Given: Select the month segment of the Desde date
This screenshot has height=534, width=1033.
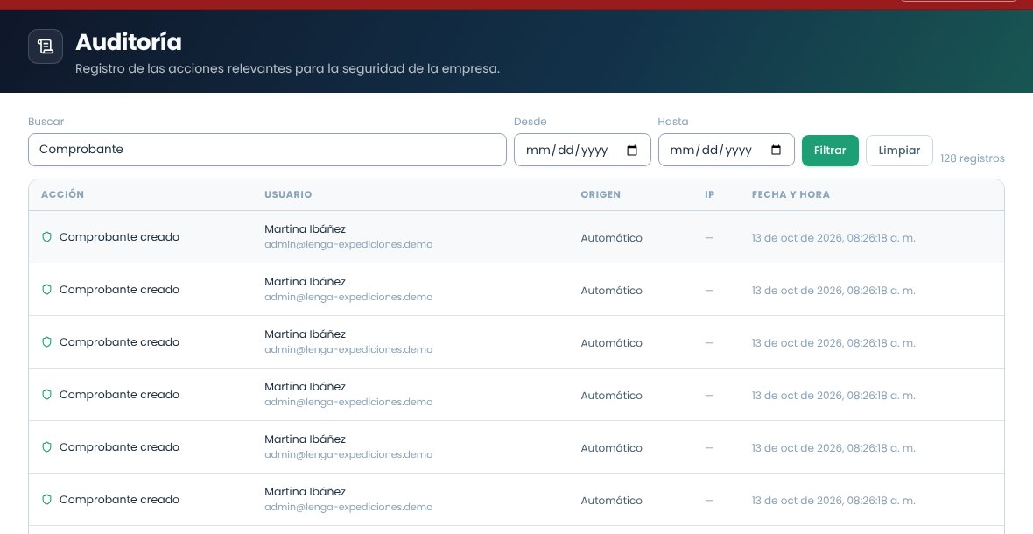Looking at the screenshot, I should coord(538,150).
